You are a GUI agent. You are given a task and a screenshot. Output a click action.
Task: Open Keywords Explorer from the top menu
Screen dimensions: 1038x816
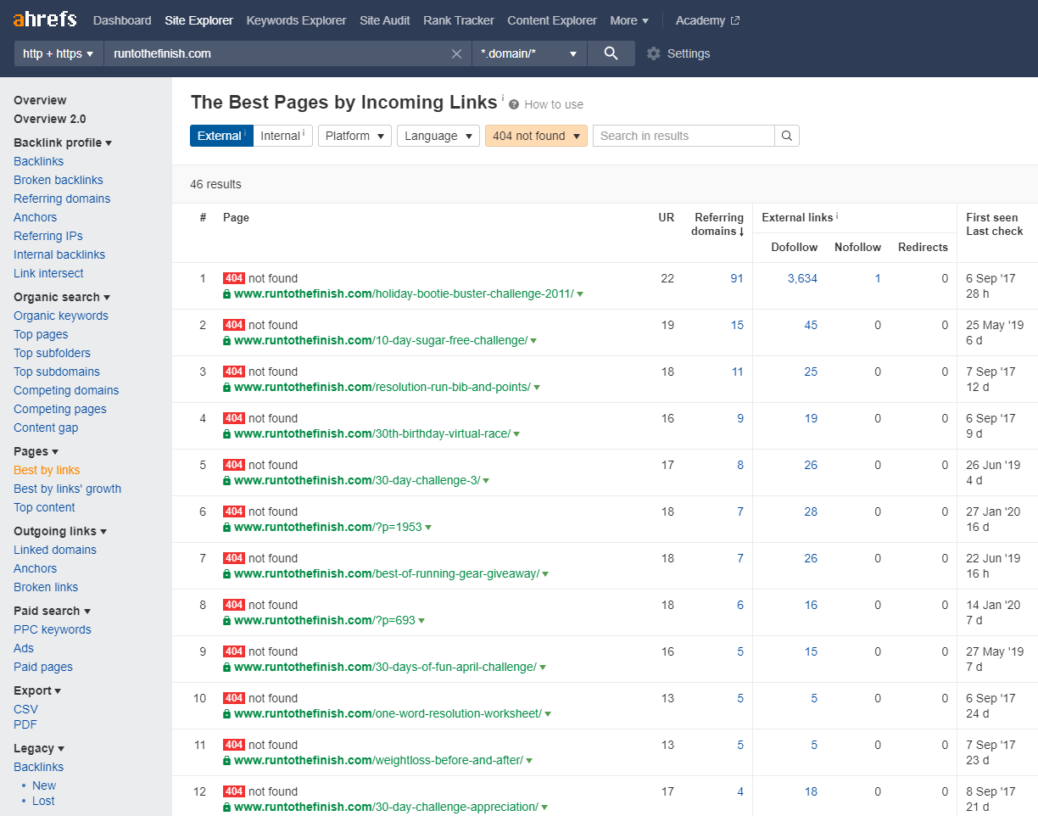(x=296, y=20)
